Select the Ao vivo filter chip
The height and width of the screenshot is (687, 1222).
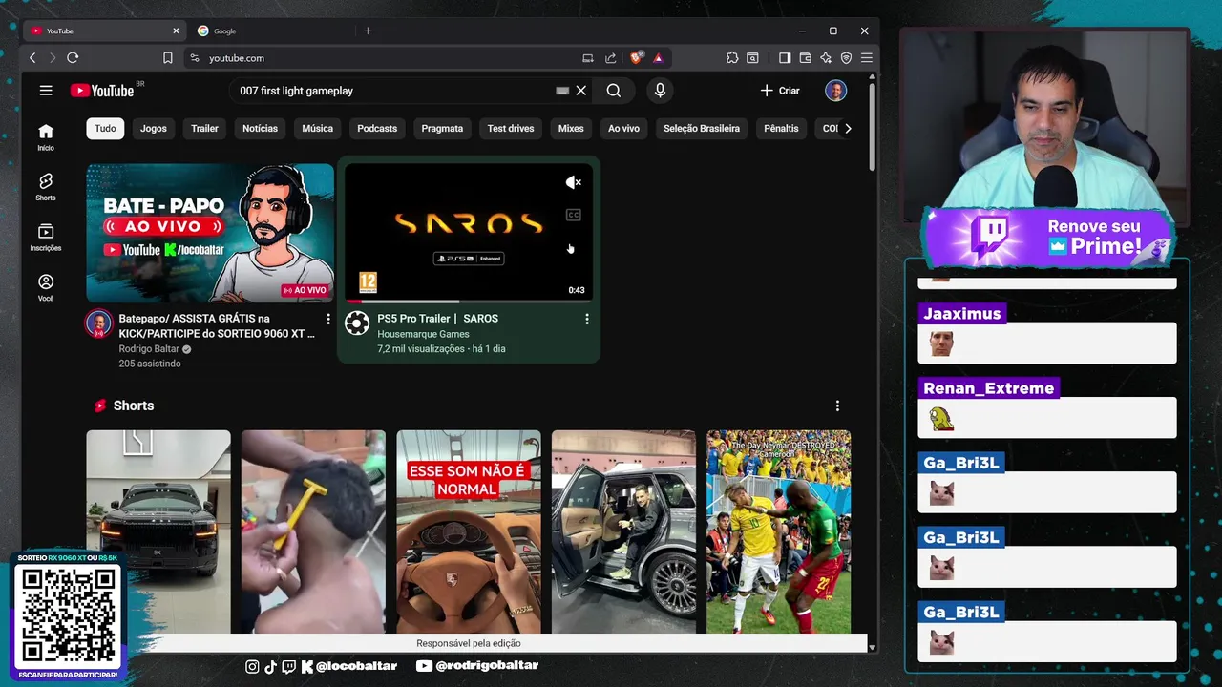tap(623, 128)
